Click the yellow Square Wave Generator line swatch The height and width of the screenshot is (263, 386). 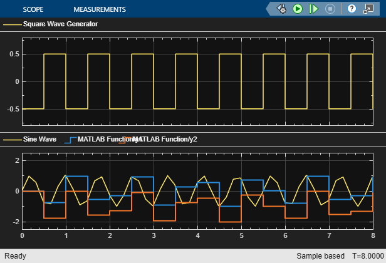tap(13, 24)
